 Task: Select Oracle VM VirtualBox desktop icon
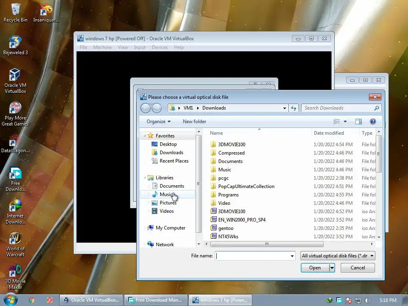[x=16, y=80]
